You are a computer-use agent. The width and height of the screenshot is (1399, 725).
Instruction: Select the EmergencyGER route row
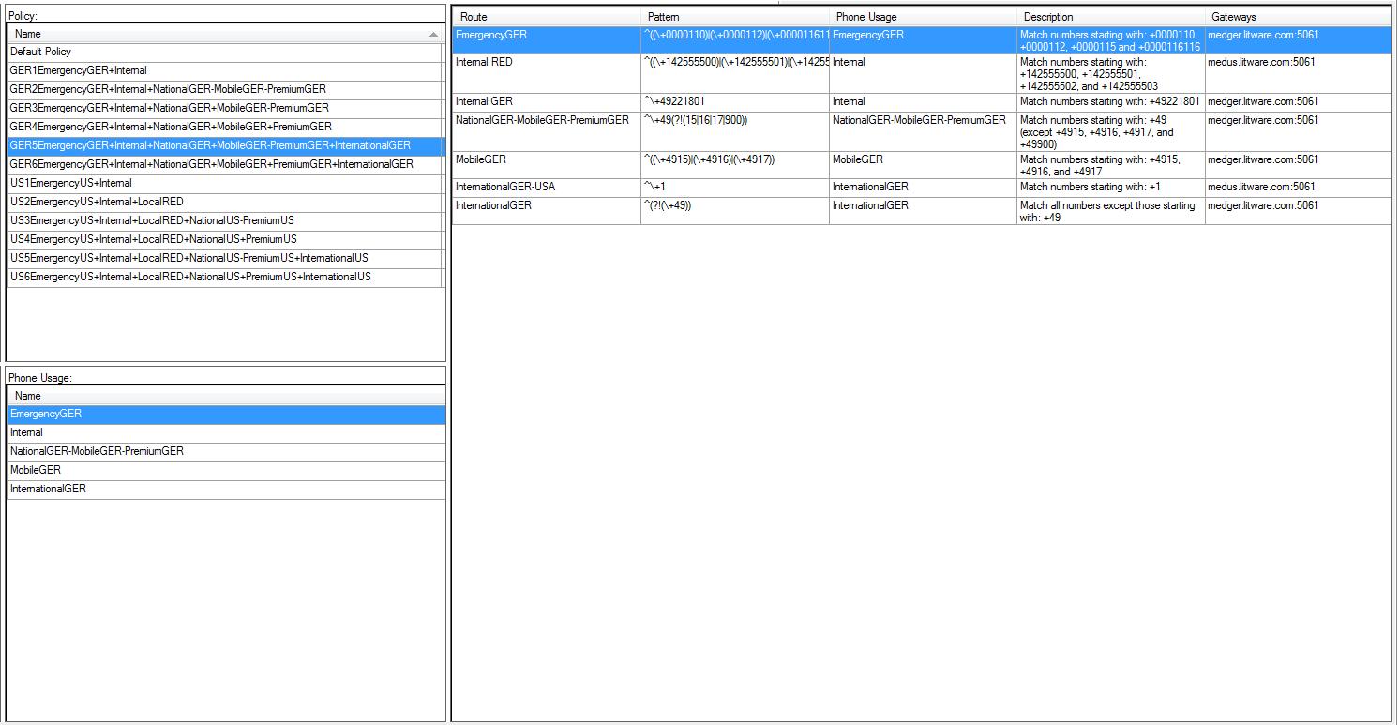tap(923, 40)
